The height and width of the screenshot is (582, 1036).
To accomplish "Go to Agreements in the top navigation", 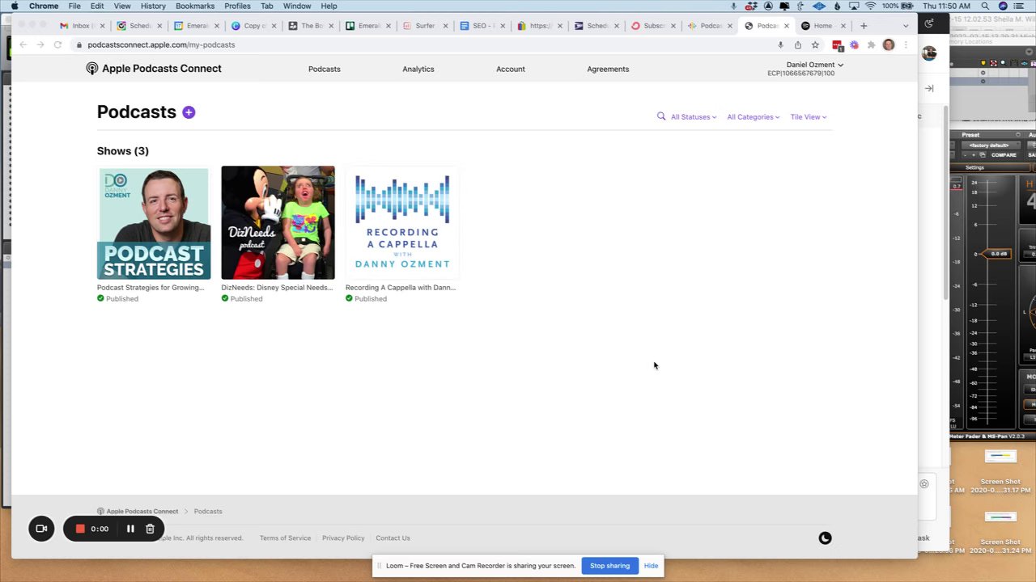I will coord(608,69).
